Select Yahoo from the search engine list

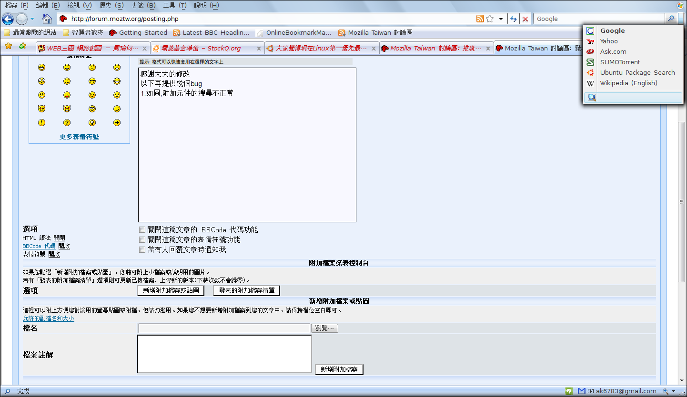click(633, 41)
